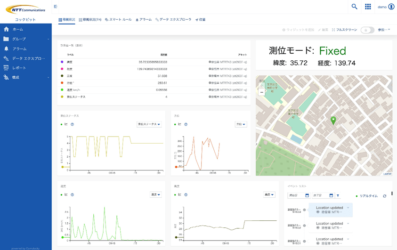Image resolution: width=397 pixels, height=250 pixels.
Task: Click the green location marker on map
Action: pyautogui.click(x=333, y=121)
